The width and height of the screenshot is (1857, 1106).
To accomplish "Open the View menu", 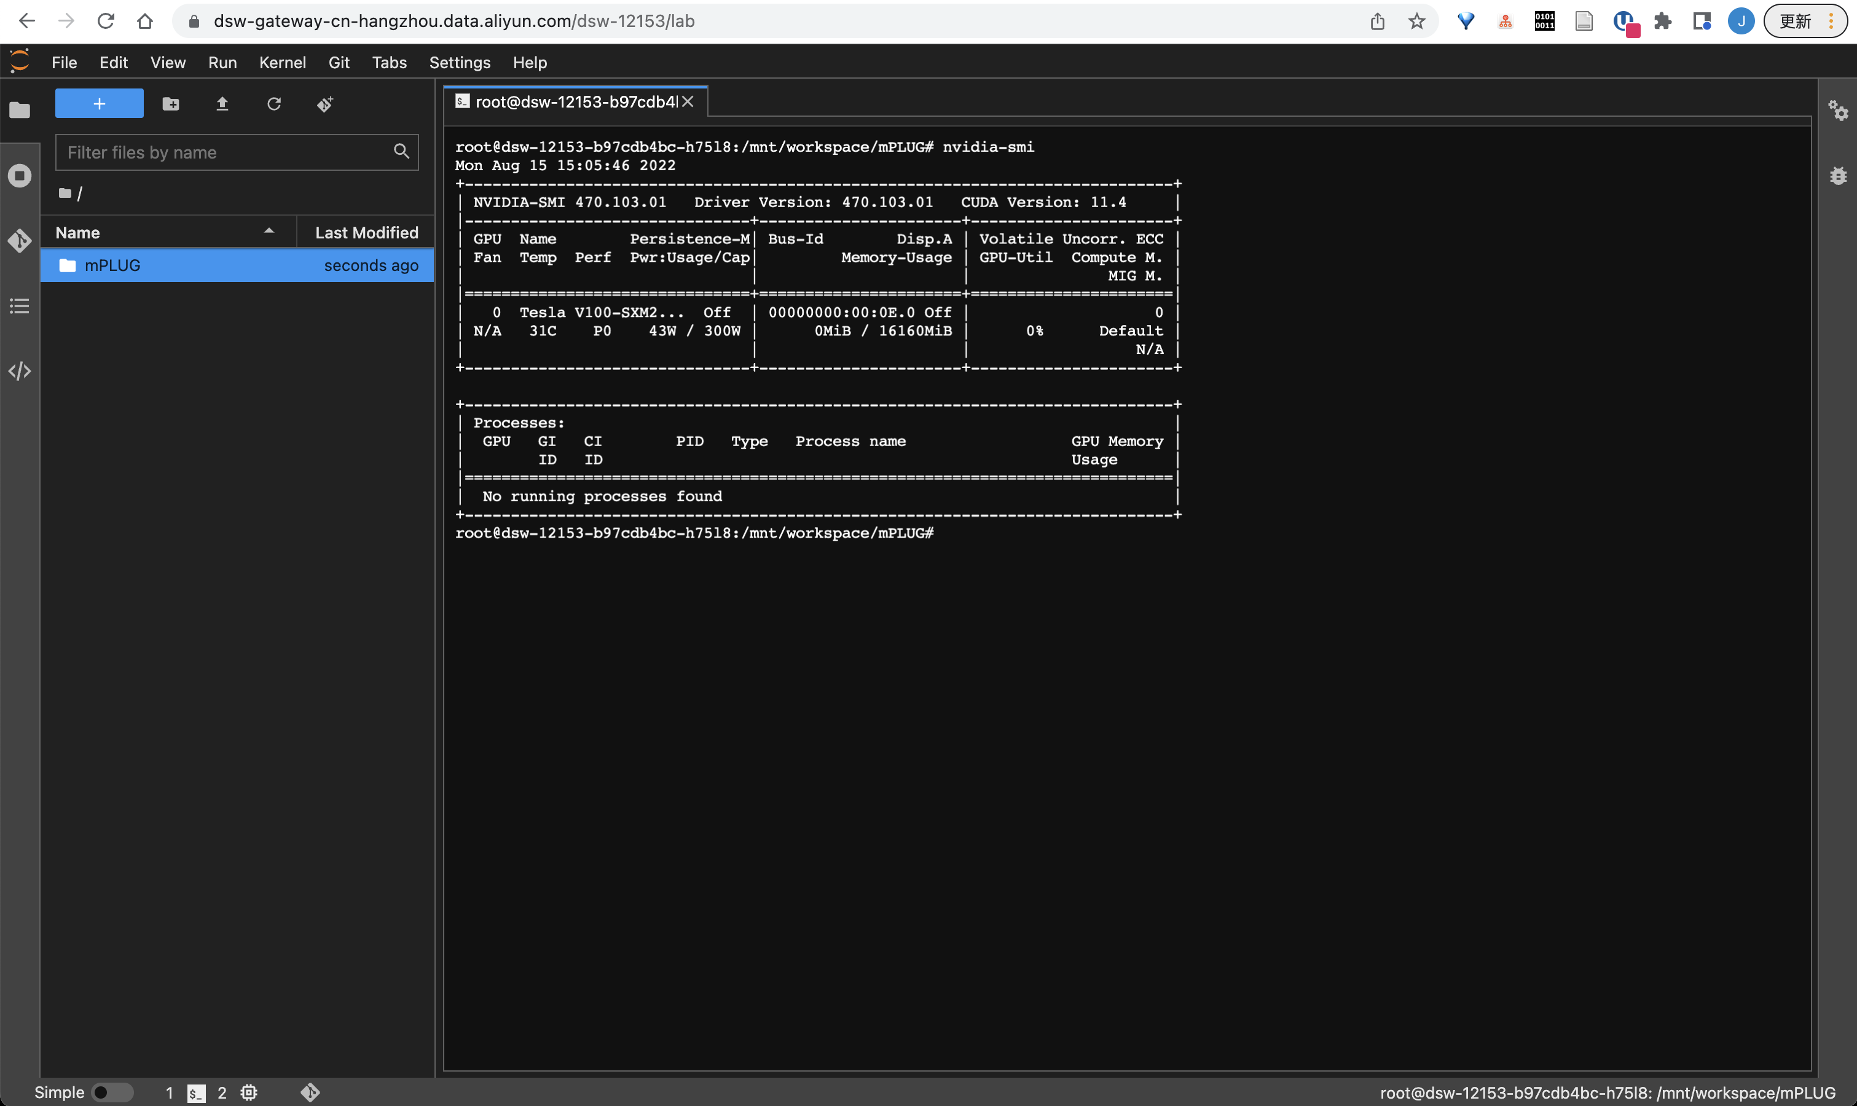I will pyautogui.click(x=168, y=63).
